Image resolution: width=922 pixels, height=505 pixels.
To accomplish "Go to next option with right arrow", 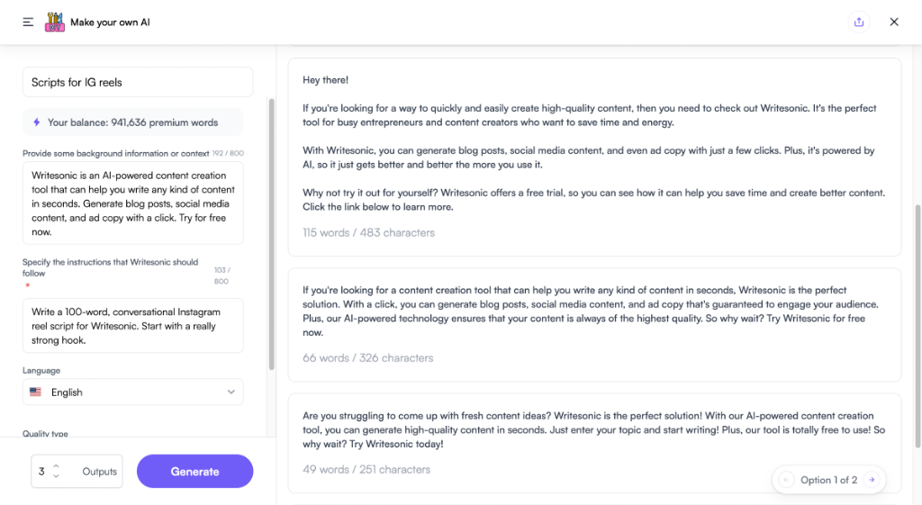I will tap(871, 480).
